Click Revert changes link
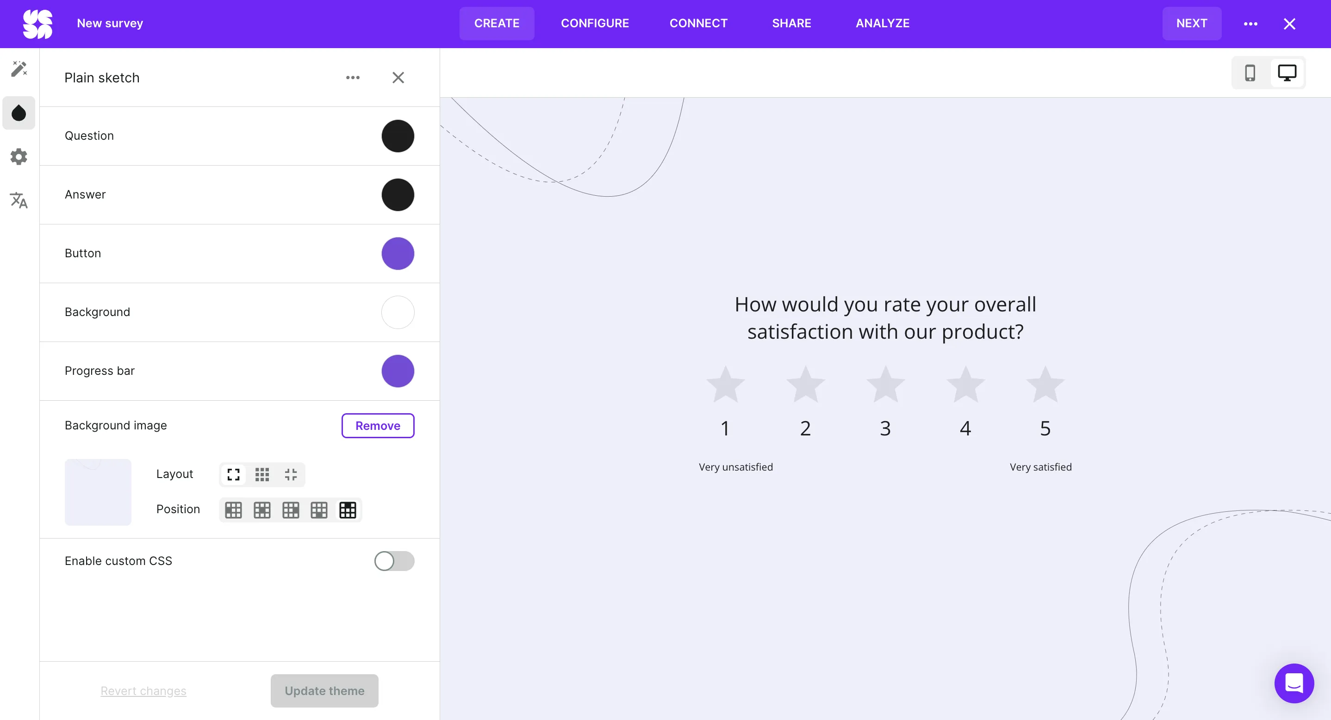 coord(143,691)
